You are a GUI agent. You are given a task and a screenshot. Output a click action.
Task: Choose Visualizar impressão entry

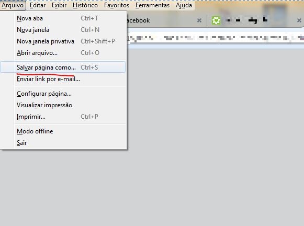63,105
